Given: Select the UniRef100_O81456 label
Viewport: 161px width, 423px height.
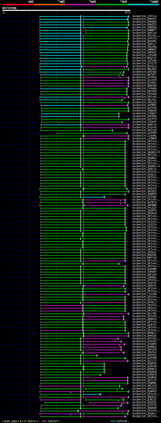Looking at the screenshot, I should coord(144,47).
